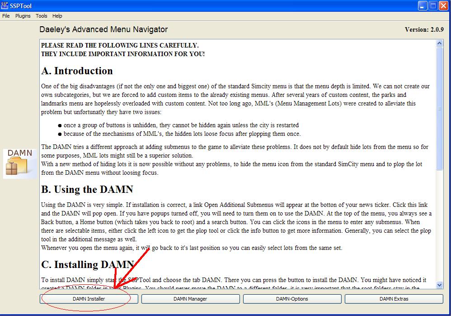Click the DAMN package icon in the sidebar
Screen dimensions: 451x316
pos(19,163)
